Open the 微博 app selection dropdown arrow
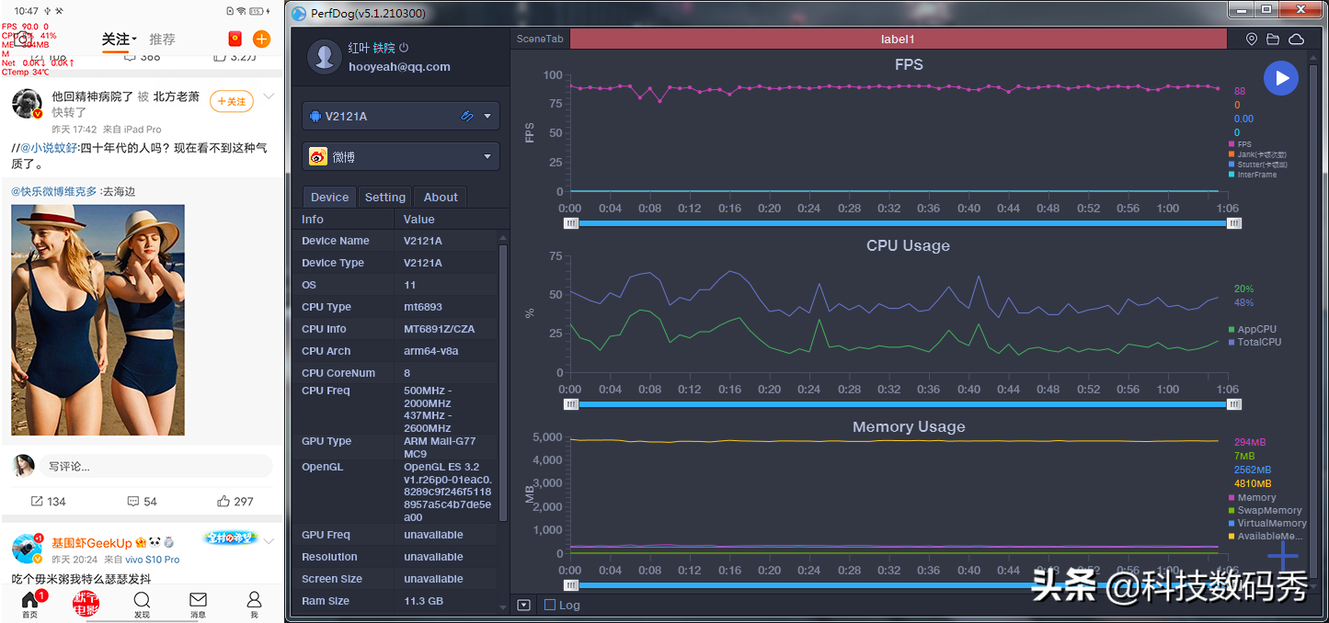 point(487,157)
